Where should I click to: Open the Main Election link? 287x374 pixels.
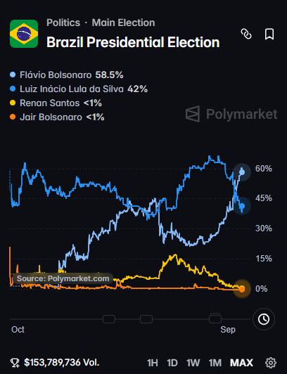[123, 22]
